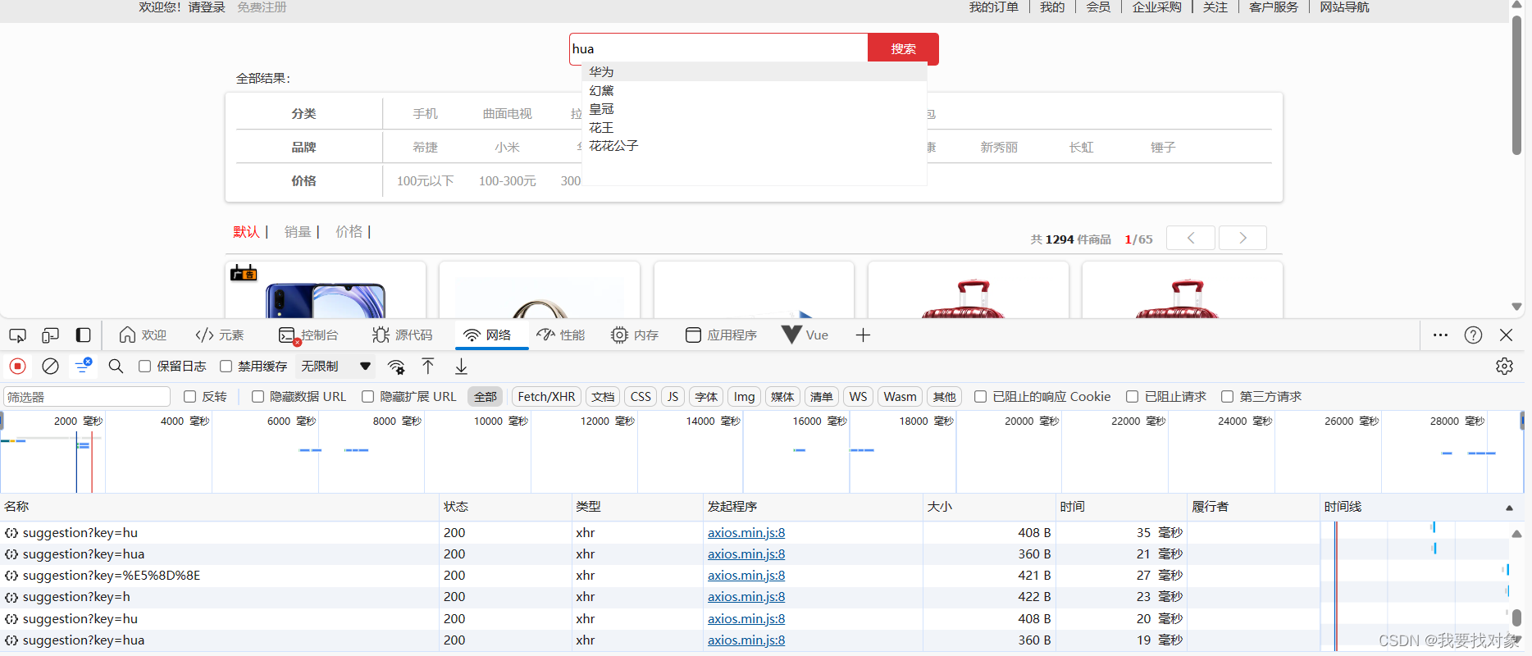Sort products by 销量
Image resolution: width=1532 pixels, height=656 pixels.
[x=298, y=232]
